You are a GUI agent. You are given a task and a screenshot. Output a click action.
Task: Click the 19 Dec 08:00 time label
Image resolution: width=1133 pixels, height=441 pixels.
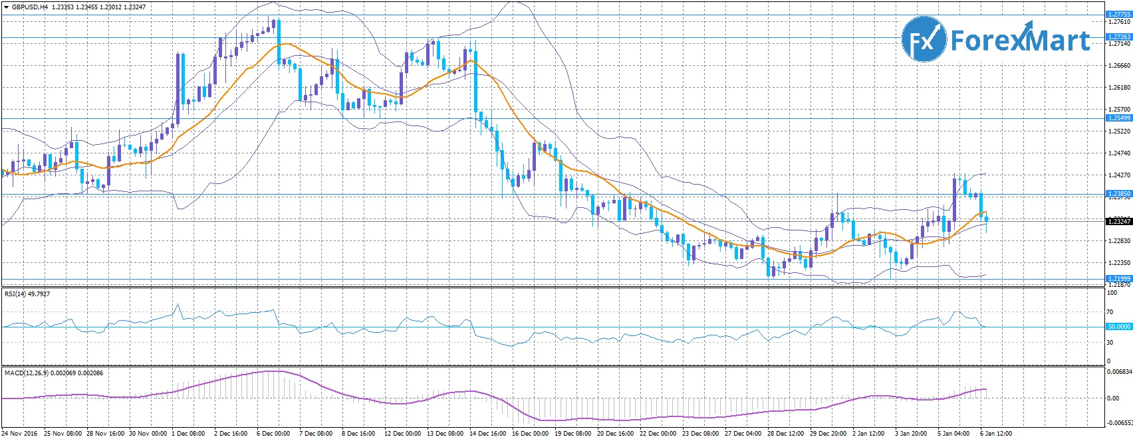pos(574,434)
